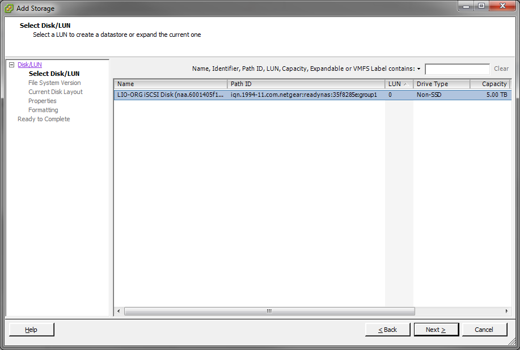Click the Formatting wizard step

(x=43, y=109)
